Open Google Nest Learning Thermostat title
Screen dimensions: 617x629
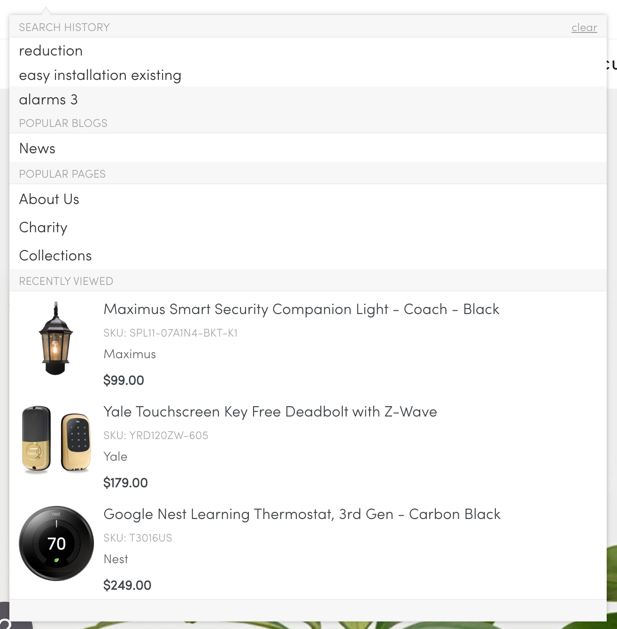point(302,514)
